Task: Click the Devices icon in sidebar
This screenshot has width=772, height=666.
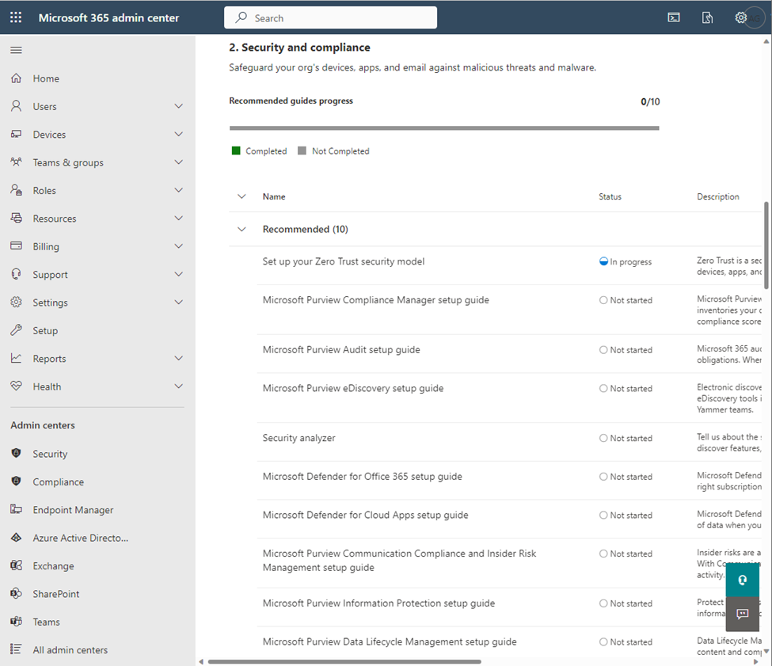Action: tap(17, 134)
